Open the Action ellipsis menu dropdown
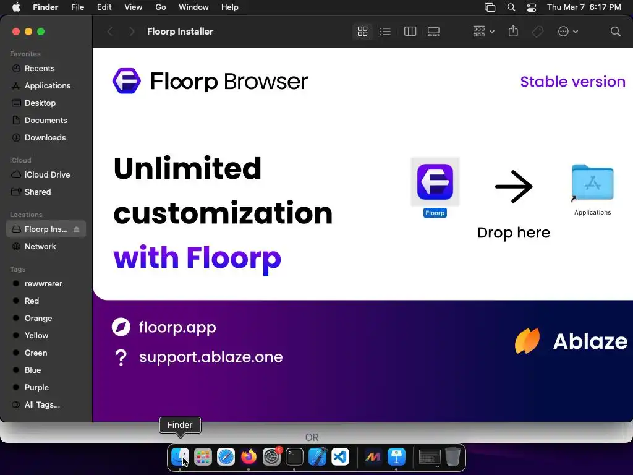633x475 pixels. [567, 32]
